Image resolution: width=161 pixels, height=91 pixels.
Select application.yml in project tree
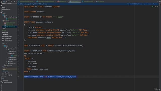click(10, 23)
